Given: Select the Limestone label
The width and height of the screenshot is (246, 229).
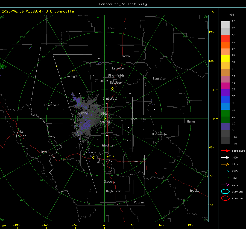Looking at the screenshot, I should click(52, 105).
